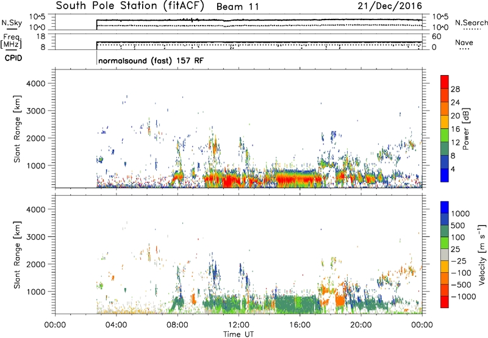Image resolution: width=488 pixels, height=338 pixels.
Task: Select the 'Freq. [MHz]' axis label
Action: point(11,41)
